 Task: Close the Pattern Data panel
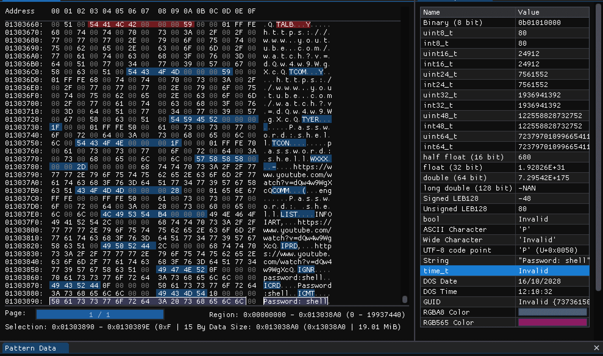596,348
